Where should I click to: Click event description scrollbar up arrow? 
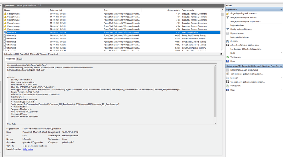coord(215,65)
